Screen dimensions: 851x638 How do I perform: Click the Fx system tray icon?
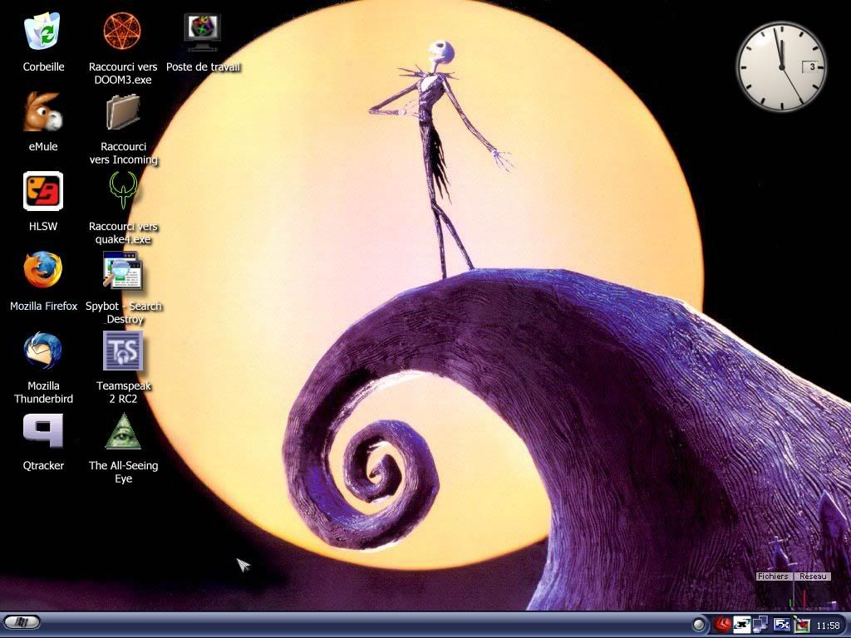781,625
